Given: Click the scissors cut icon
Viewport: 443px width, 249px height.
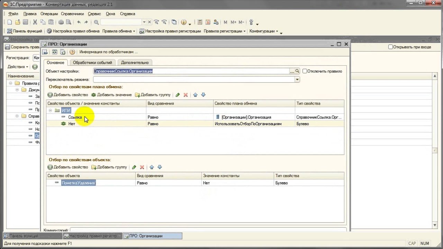Looking at the screenshot, I should point(35,22).
